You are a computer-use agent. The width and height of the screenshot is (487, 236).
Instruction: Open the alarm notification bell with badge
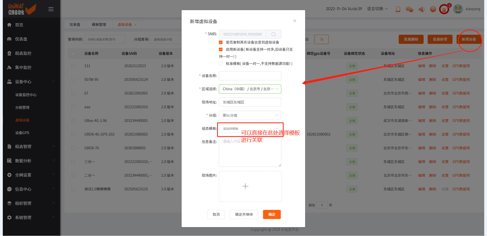pos(444,9)
